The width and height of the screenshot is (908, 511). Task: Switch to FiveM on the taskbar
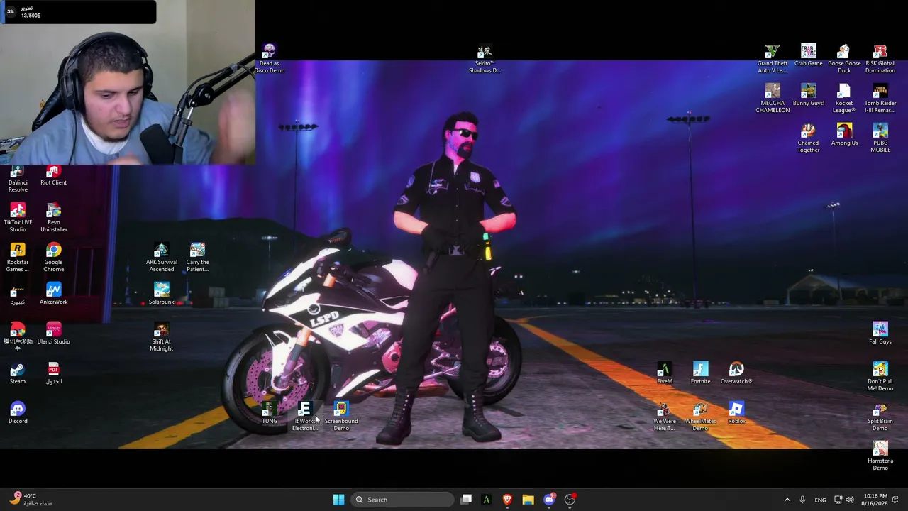487,500
